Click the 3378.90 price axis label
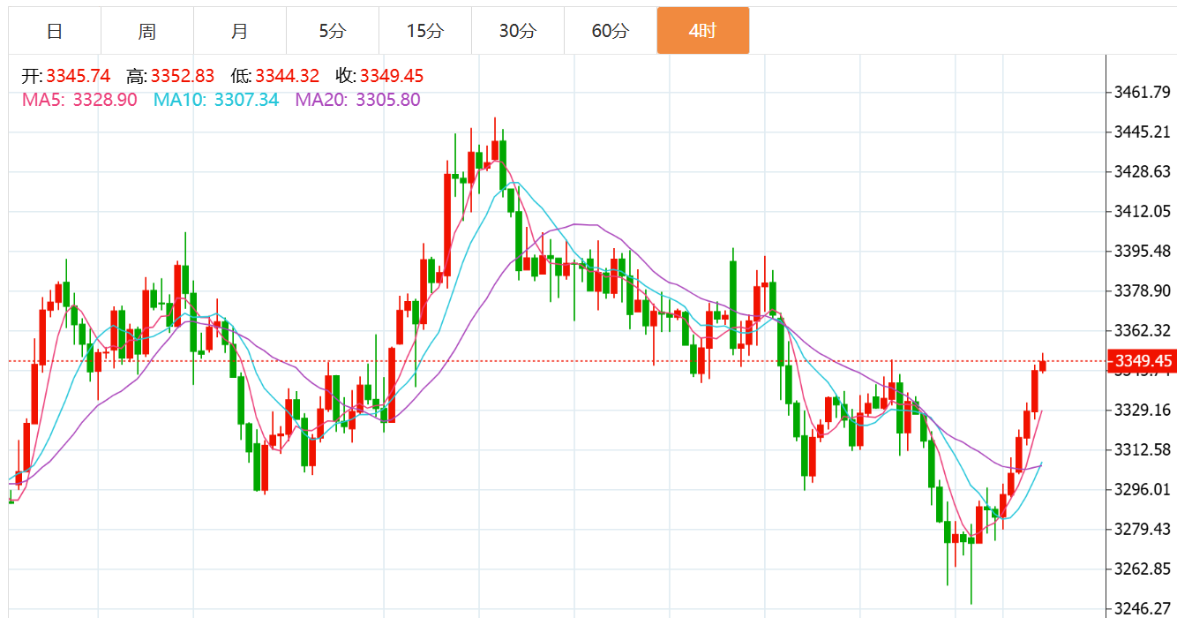Viewport: 1177px width, 618px height. 1143,290
